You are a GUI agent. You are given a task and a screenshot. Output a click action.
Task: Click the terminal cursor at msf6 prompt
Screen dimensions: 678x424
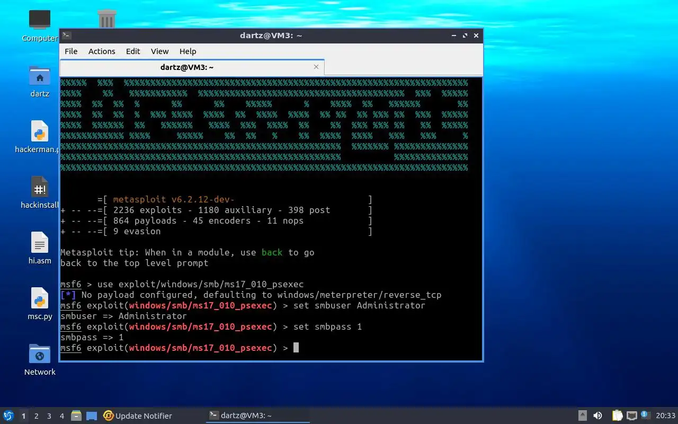click(x=296, y=348)
